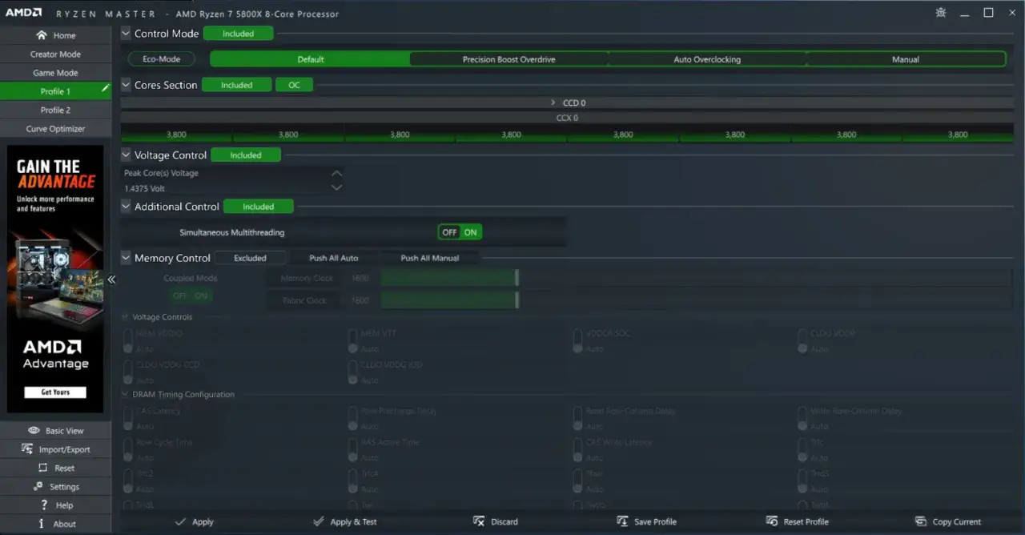Click the Copy Current icon
The width and height of the screenshot is (1025, 535).
(921, 521)
